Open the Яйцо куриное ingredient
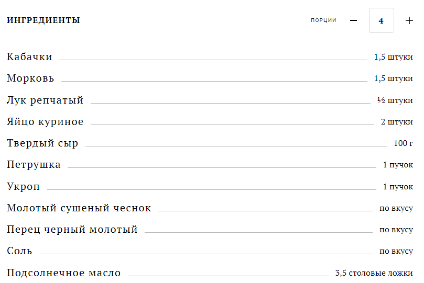Image resolution: width=424 pixels, height=283 pixels. point(45,122)
